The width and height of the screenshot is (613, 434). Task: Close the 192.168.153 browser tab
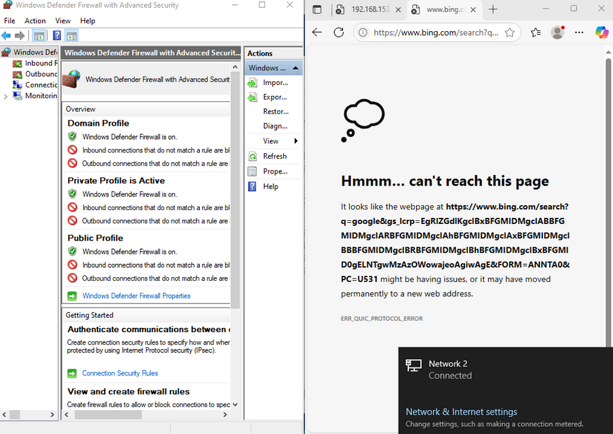[398, 10]
